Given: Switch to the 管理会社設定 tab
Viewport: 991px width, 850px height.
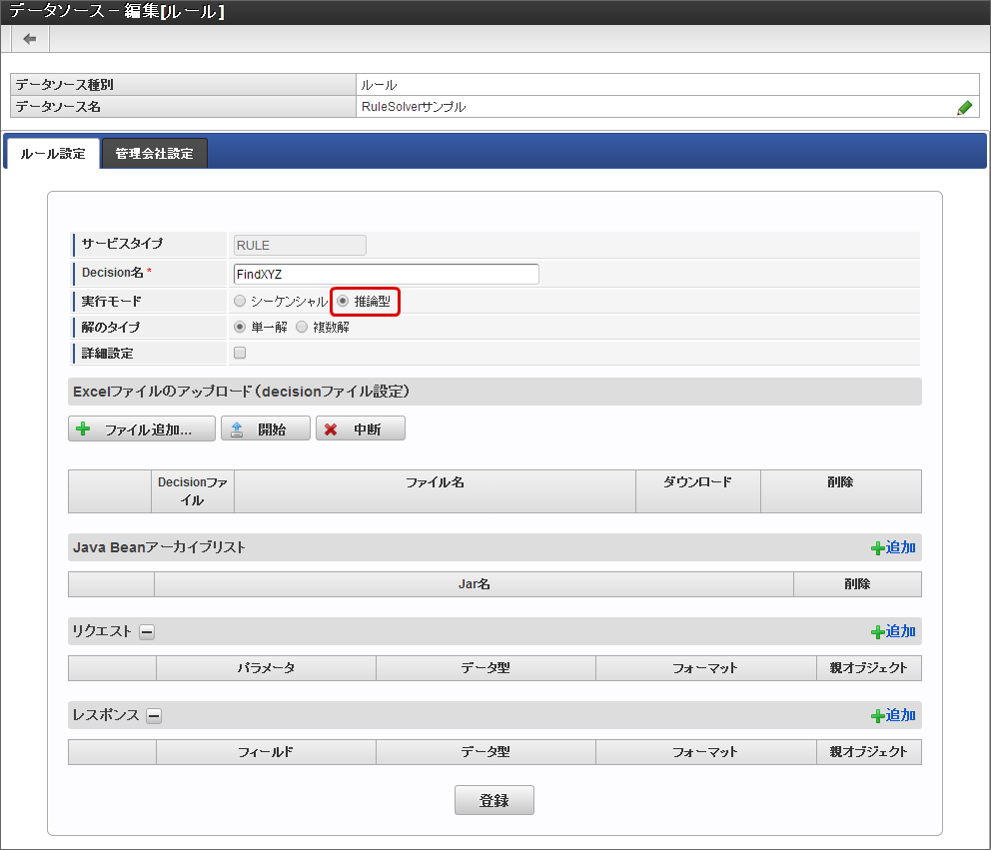Looking at the screenshot, I should point(154,154).
